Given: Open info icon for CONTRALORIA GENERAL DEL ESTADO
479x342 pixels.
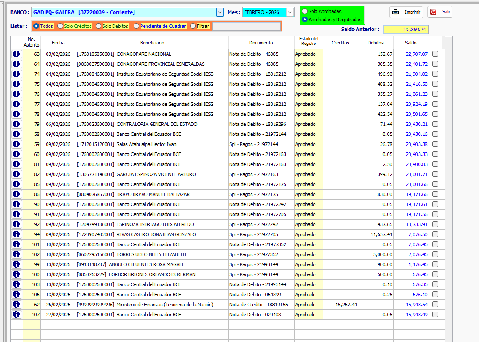Looking at the screenshot, I should click(17, 124).
